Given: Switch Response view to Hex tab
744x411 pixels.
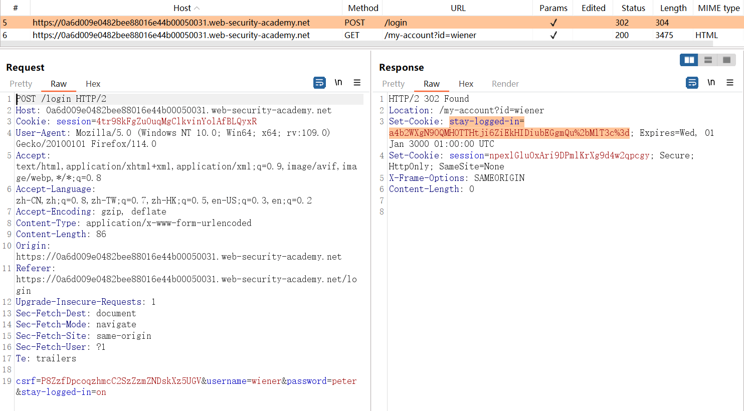Looking at the screenshot, I should (x=466, y=84).
